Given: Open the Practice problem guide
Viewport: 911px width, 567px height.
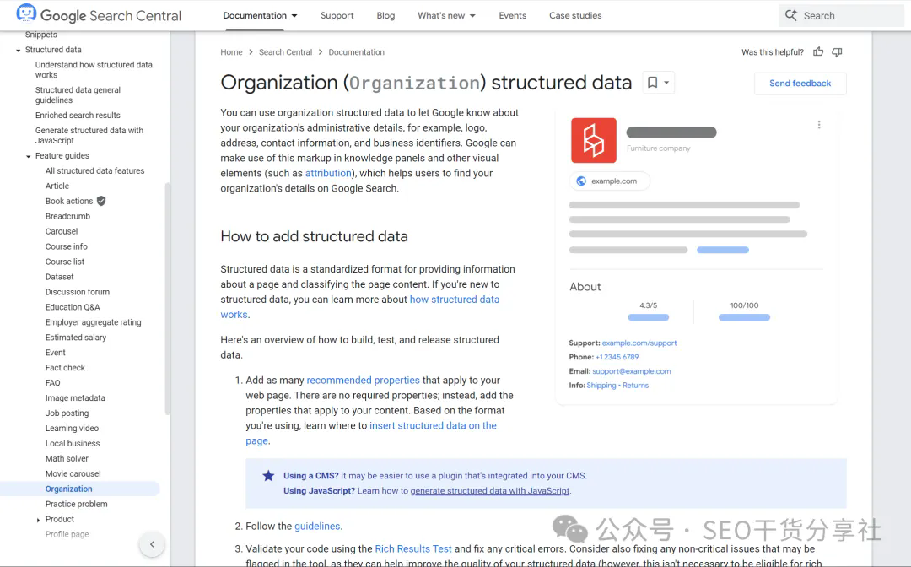Looking at the screenshot, I should pyautogui.click(x=76, y=504).
